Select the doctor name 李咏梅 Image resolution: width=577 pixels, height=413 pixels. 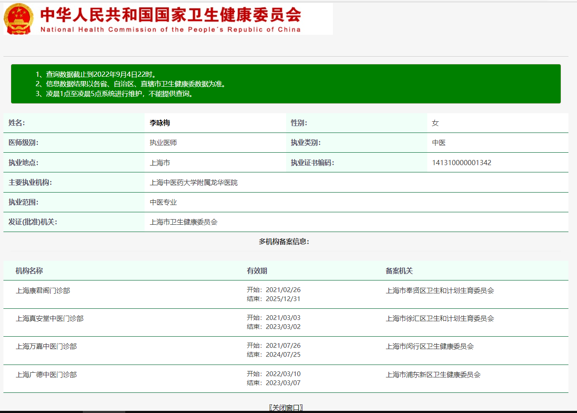point(160,123)
